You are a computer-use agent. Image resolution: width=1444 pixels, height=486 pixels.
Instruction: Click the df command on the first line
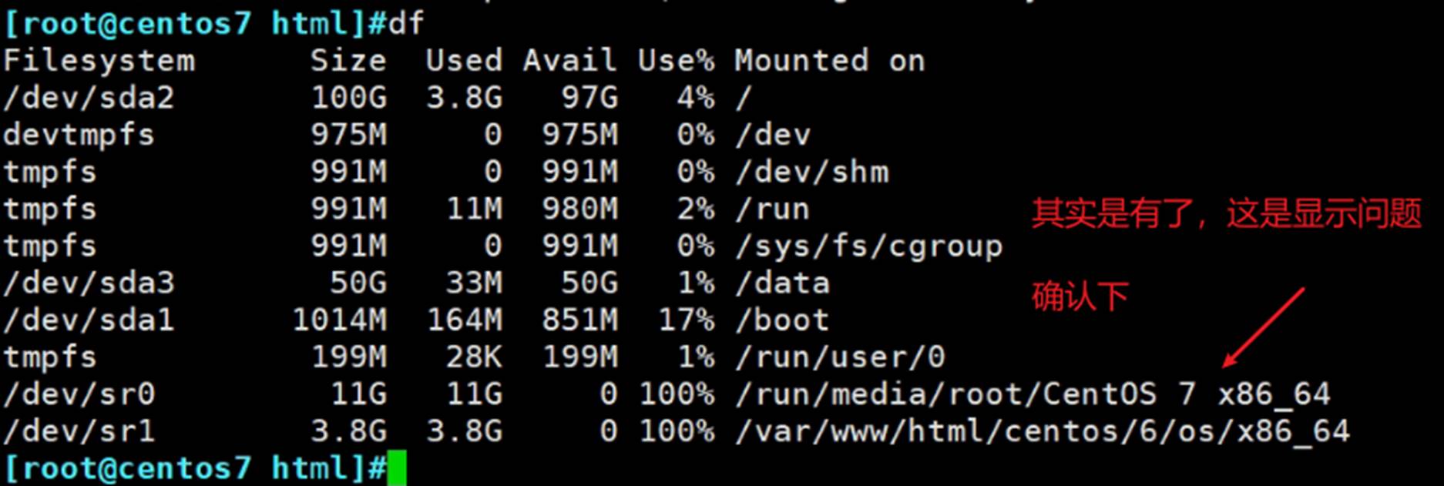click(x=406, y=24)
